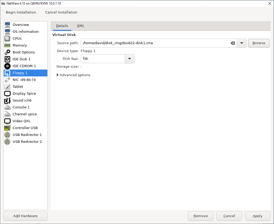Click the Remove button
Screen dimensions: 274x224
[200, 216]
